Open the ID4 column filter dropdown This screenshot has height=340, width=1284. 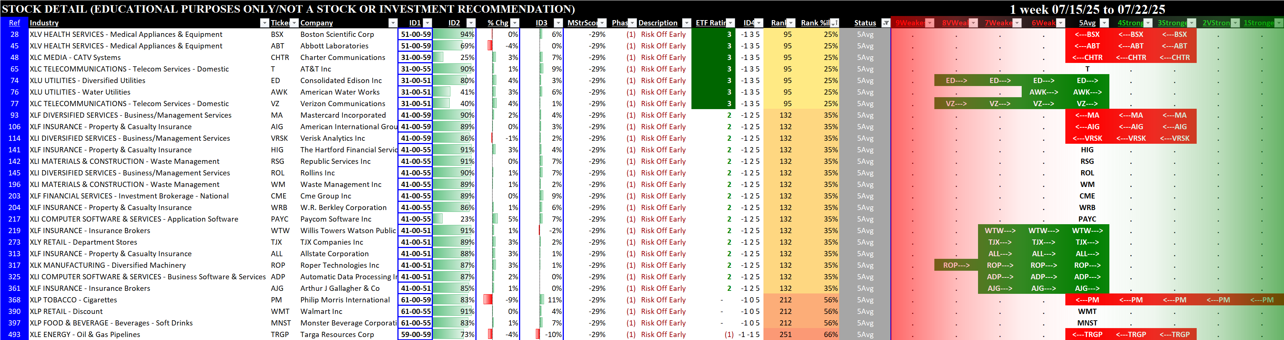759,23
